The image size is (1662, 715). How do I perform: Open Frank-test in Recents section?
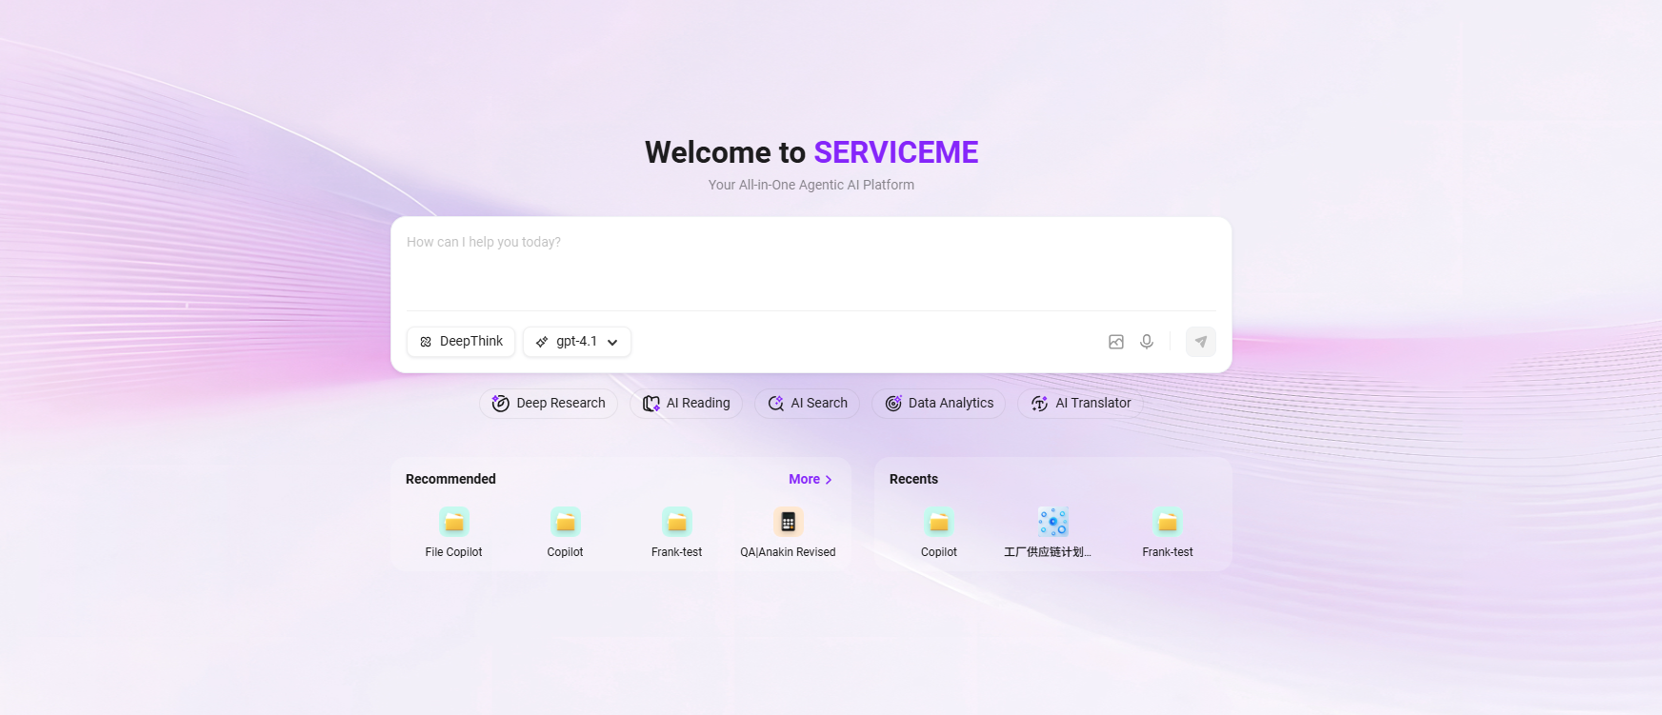tap(1167, 522)
